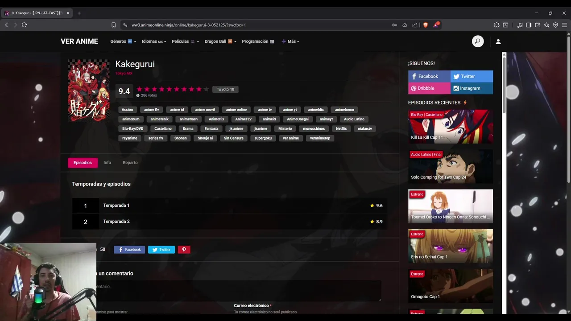Reload the page with the refresh icon
This screenshot has height=321, width=571.
(24, 25)
